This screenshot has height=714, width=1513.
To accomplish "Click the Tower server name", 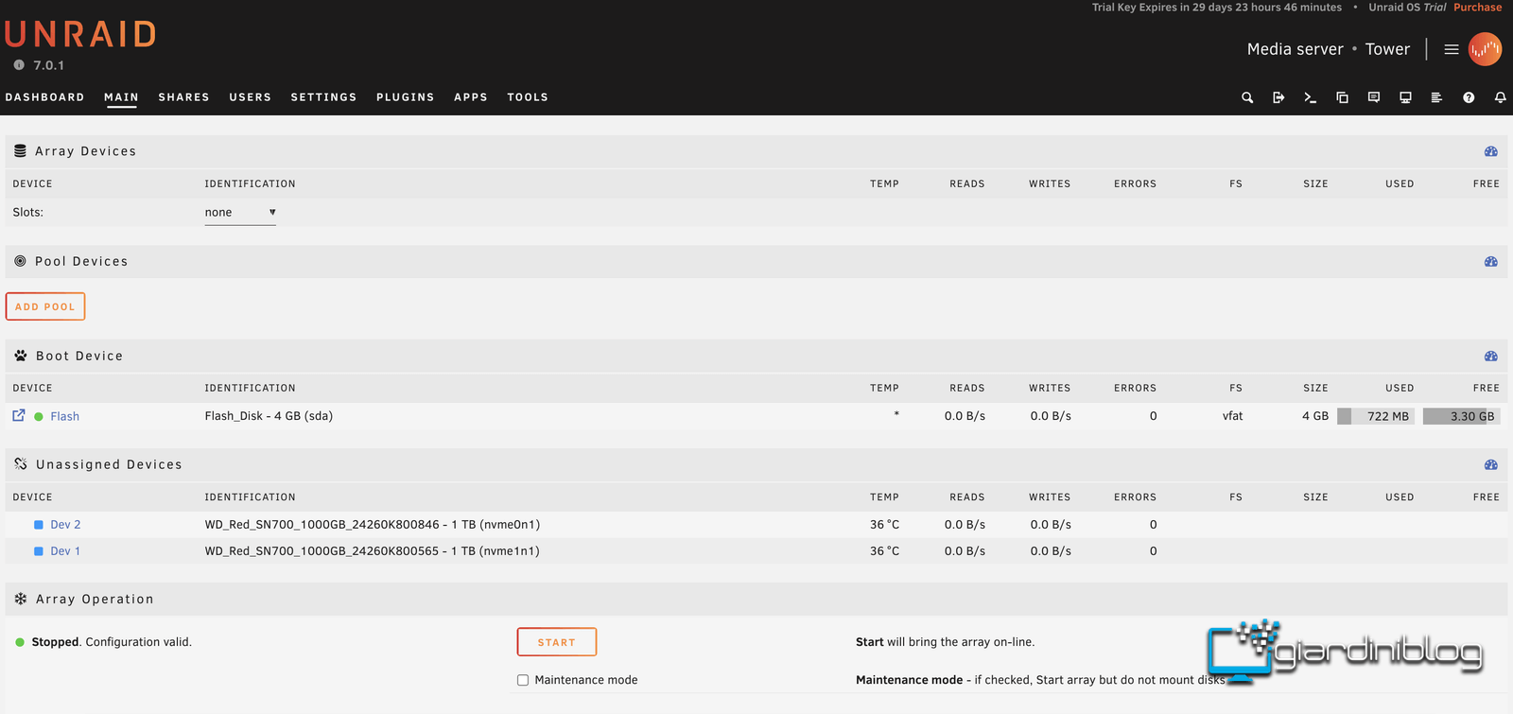I will (1387, 49).
